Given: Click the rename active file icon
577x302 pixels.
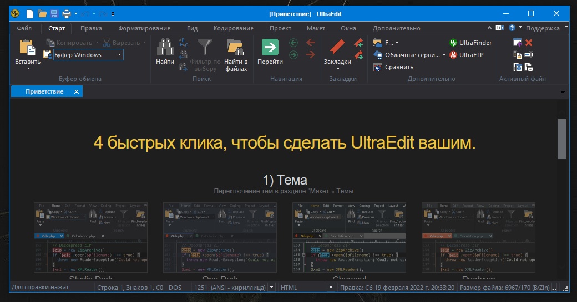Looking at the screenshot, I should coord(529,55).
